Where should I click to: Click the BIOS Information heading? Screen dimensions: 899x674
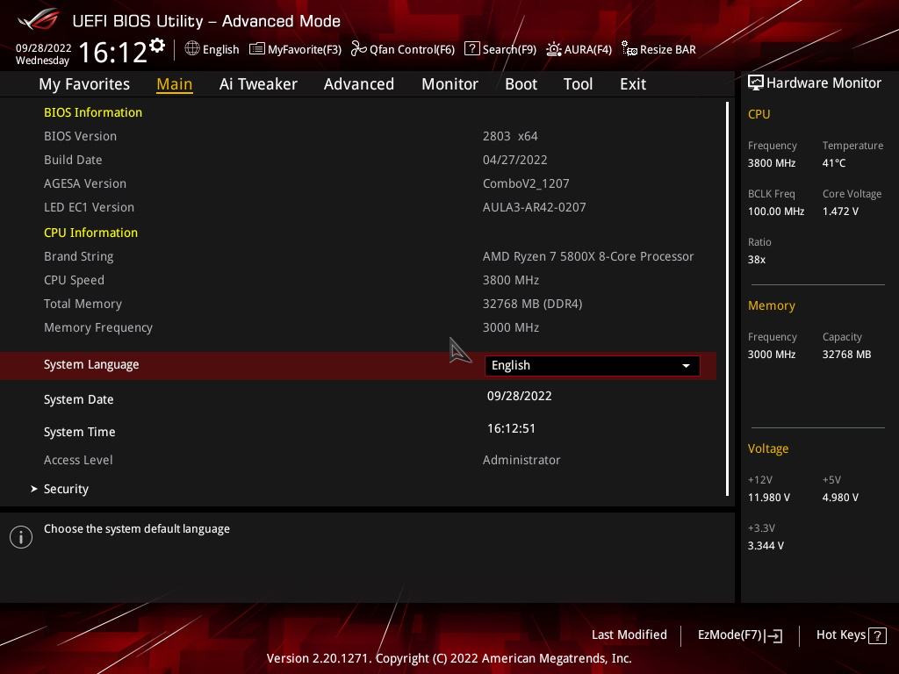point(93,113)
